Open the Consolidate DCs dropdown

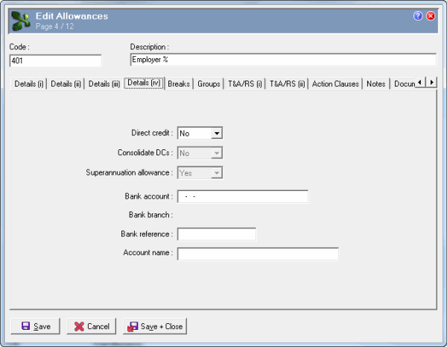217,153
